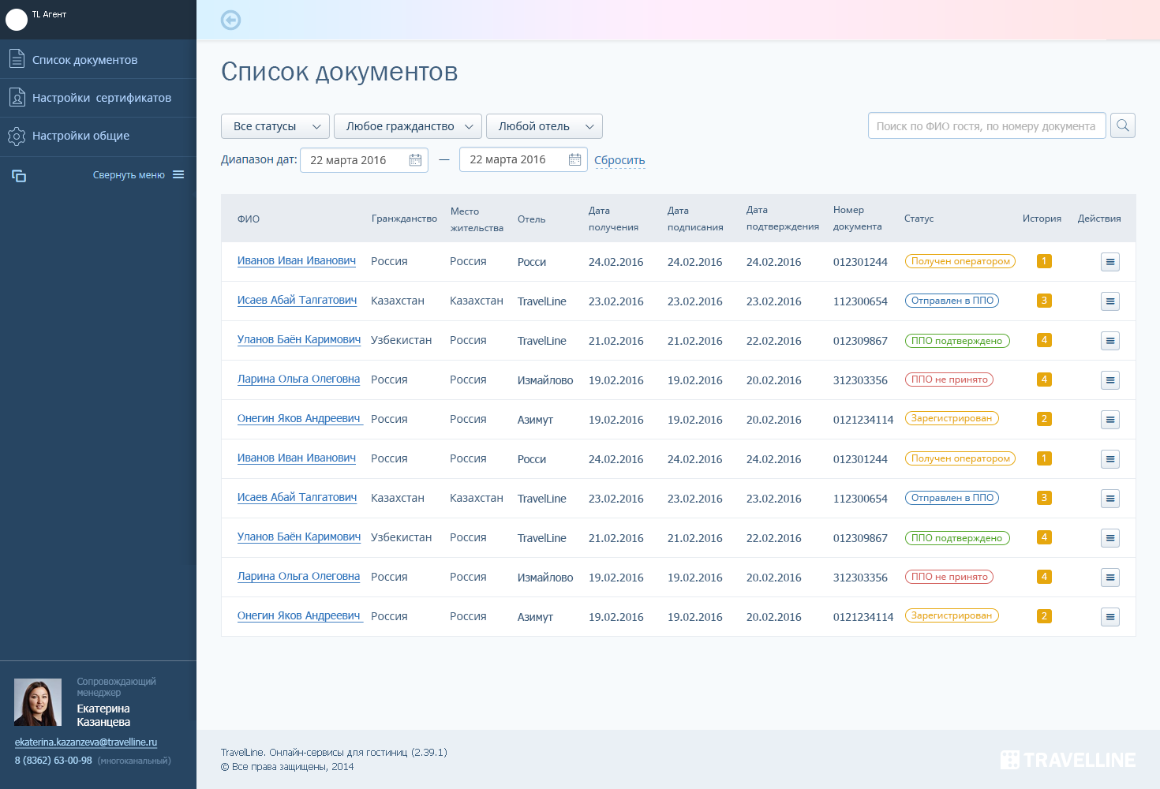Click history badge 2 in second Онегин row
The height and width of the screenshot is (789, 1160).
click(1044, 616)
